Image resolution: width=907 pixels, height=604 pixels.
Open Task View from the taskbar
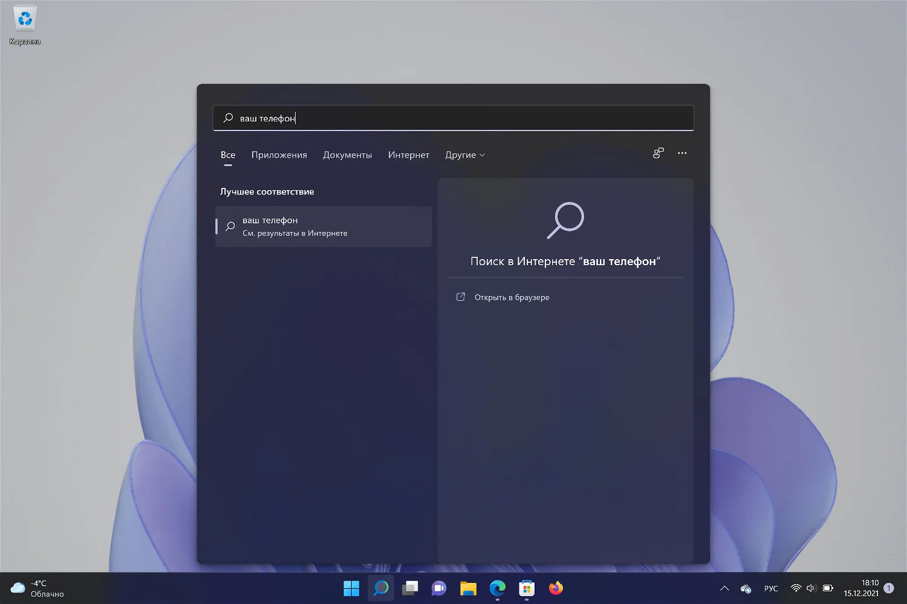(x=410, y=588)
